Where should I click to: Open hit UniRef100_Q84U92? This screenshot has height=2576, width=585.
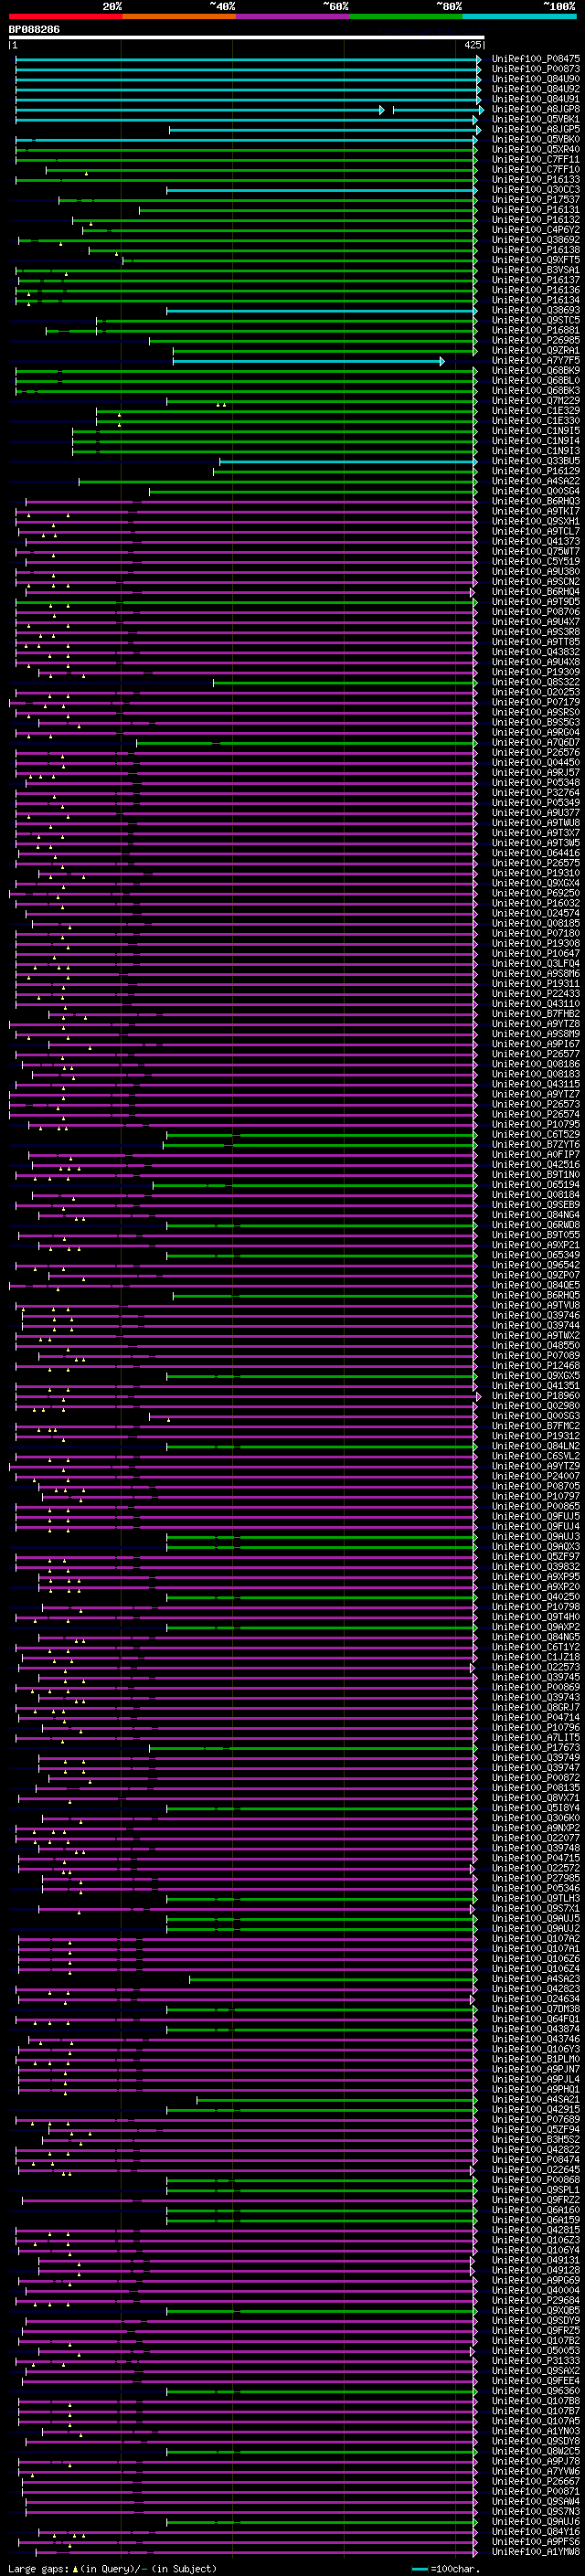pos(536,90)
